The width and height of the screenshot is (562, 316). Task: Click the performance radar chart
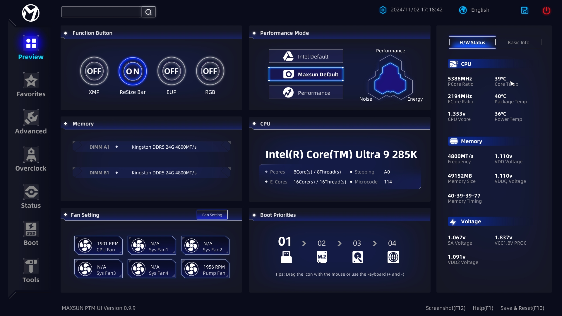click(x=390, y=78)
